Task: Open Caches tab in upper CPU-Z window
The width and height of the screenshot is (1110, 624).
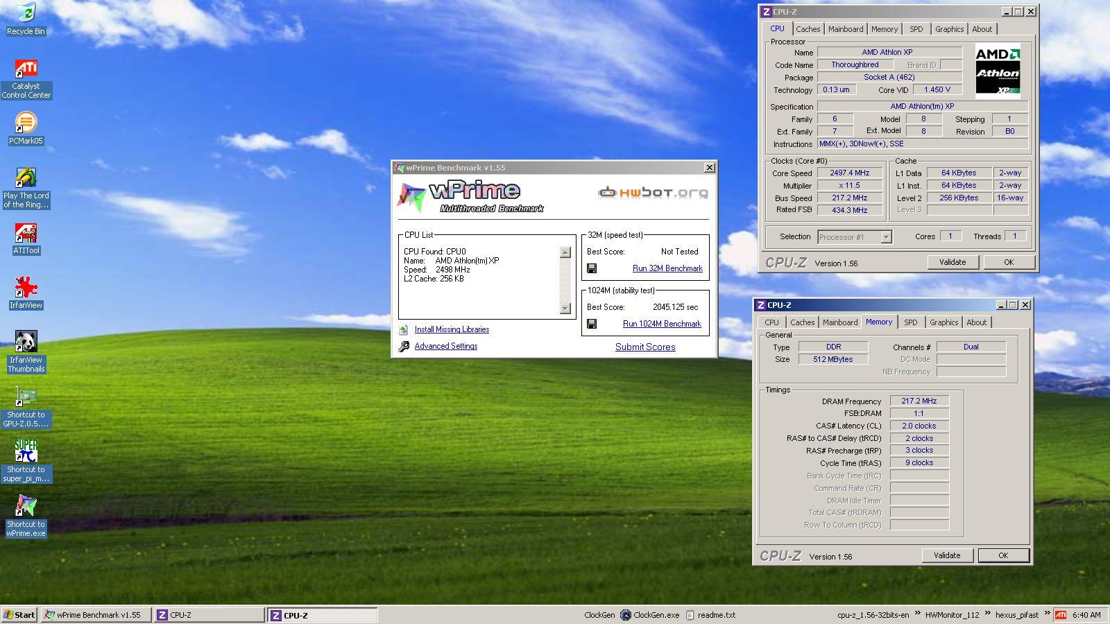Action: click(808, 29)
